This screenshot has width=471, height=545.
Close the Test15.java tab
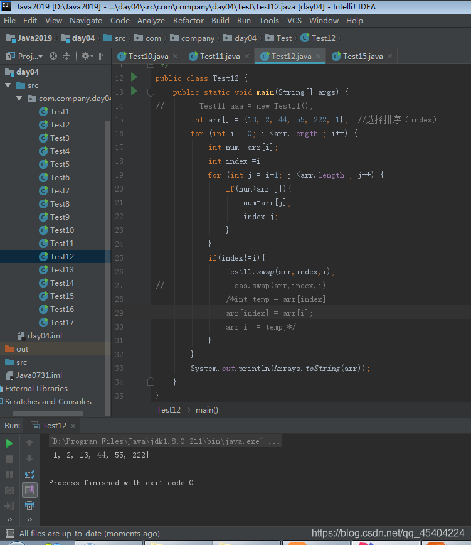(x=389, y=56)
